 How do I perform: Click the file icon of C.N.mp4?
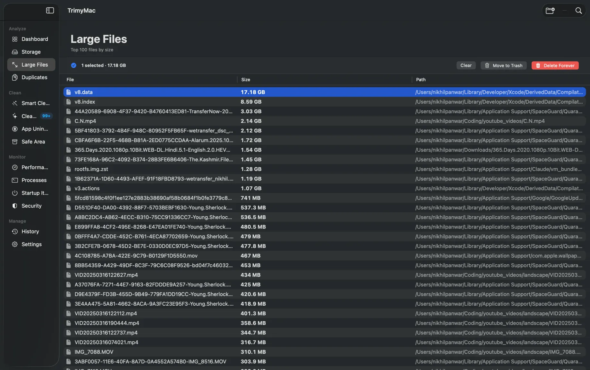[68, 121]
